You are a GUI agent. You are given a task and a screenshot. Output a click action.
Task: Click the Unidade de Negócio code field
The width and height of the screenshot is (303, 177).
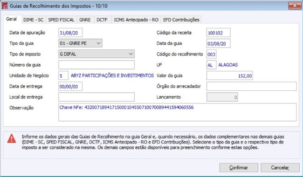point(63,75)
